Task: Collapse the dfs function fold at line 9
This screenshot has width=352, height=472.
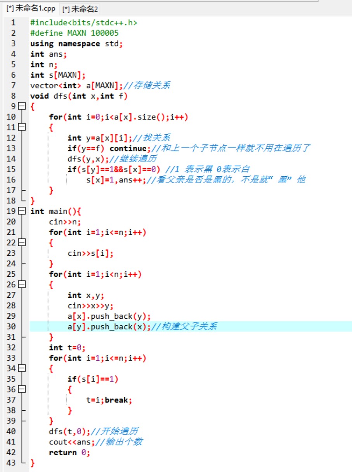Action: tap(22, 106)
